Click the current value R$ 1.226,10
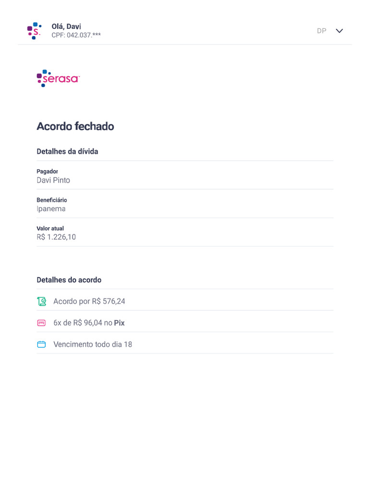This screenshot has height=492, width=369. 56,237
